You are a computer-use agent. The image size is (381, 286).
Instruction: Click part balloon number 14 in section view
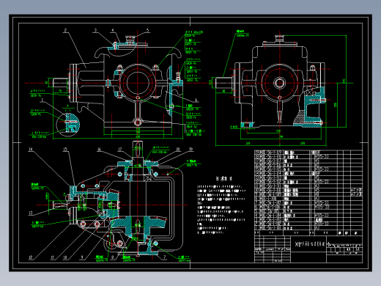coord(31,150)
